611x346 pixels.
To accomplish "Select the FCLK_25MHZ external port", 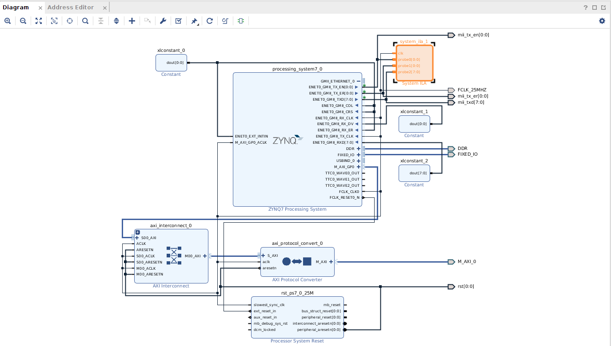I will tap(451, 90).
